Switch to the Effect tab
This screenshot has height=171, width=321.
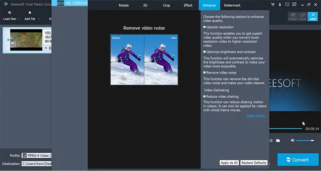(188, 5)
